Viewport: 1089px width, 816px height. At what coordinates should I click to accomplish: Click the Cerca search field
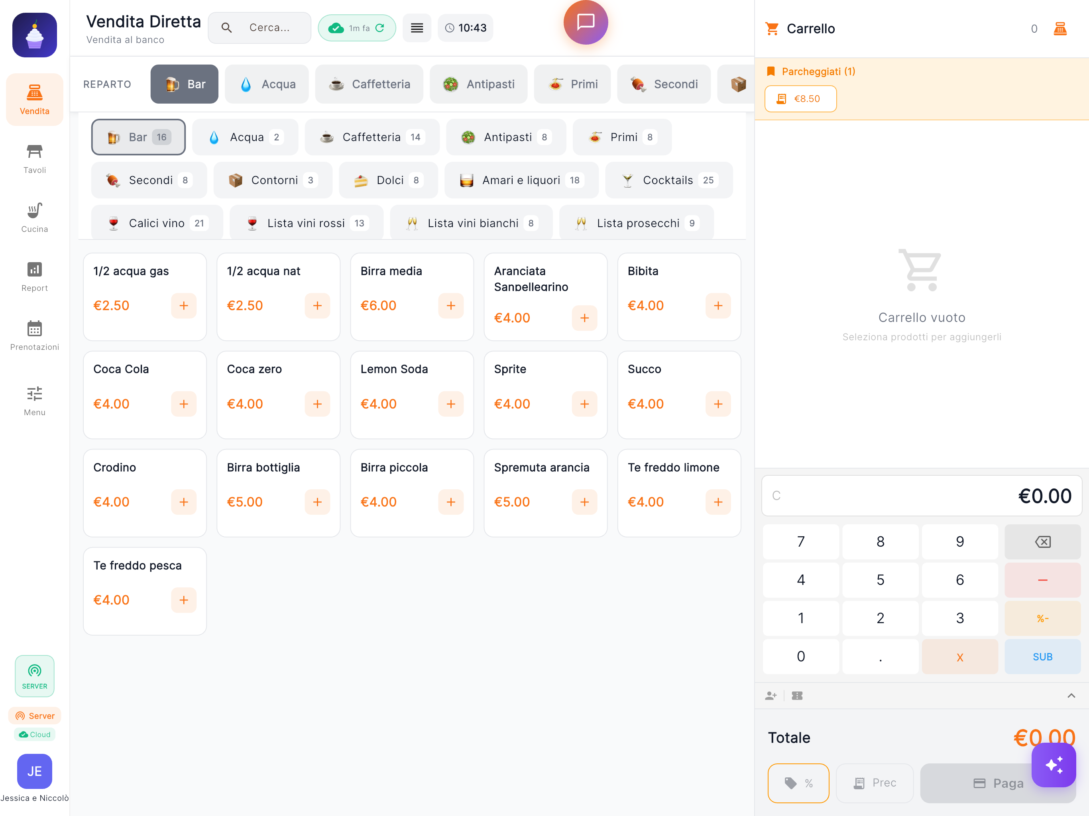point(259,28)
